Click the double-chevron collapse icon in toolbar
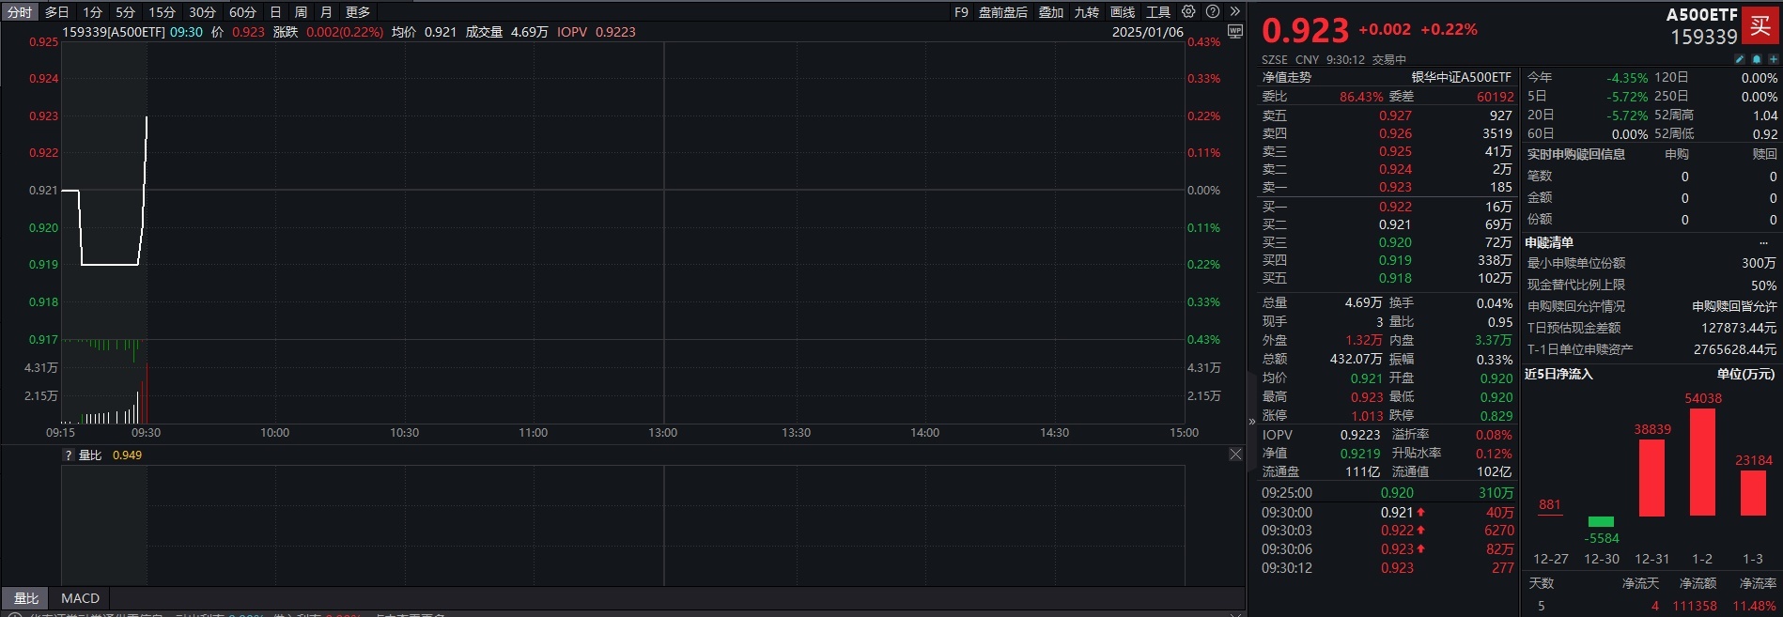 (1235, 12)
